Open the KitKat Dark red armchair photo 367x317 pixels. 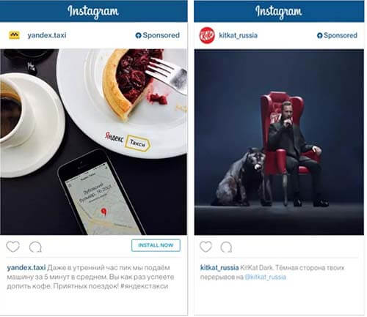pos(279,142)
